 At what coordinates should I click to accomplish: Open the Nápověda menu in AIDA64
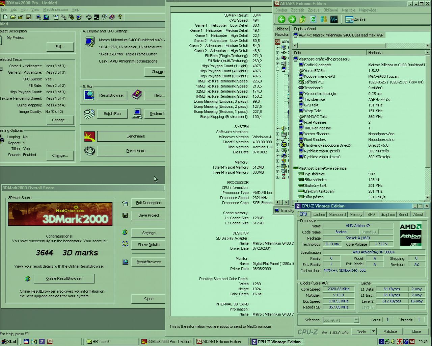(368, 10)
